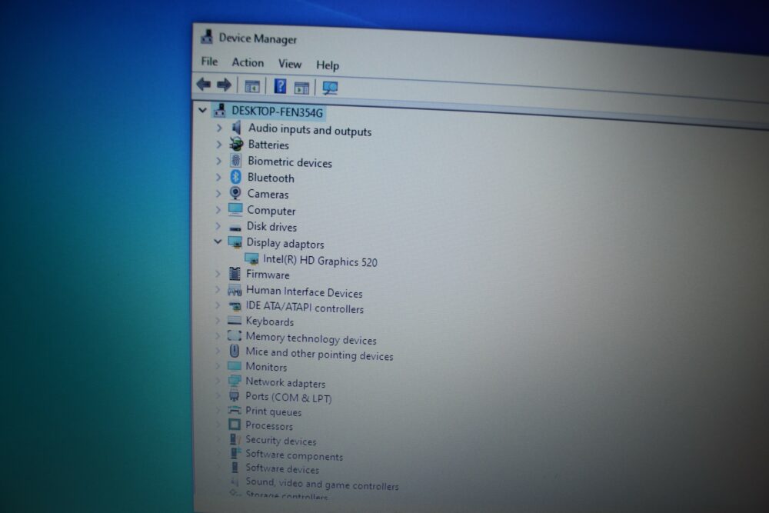This screenshot has height=513, width=769.
Task: Expand the Batteries category
Action: tap(219, 144)
